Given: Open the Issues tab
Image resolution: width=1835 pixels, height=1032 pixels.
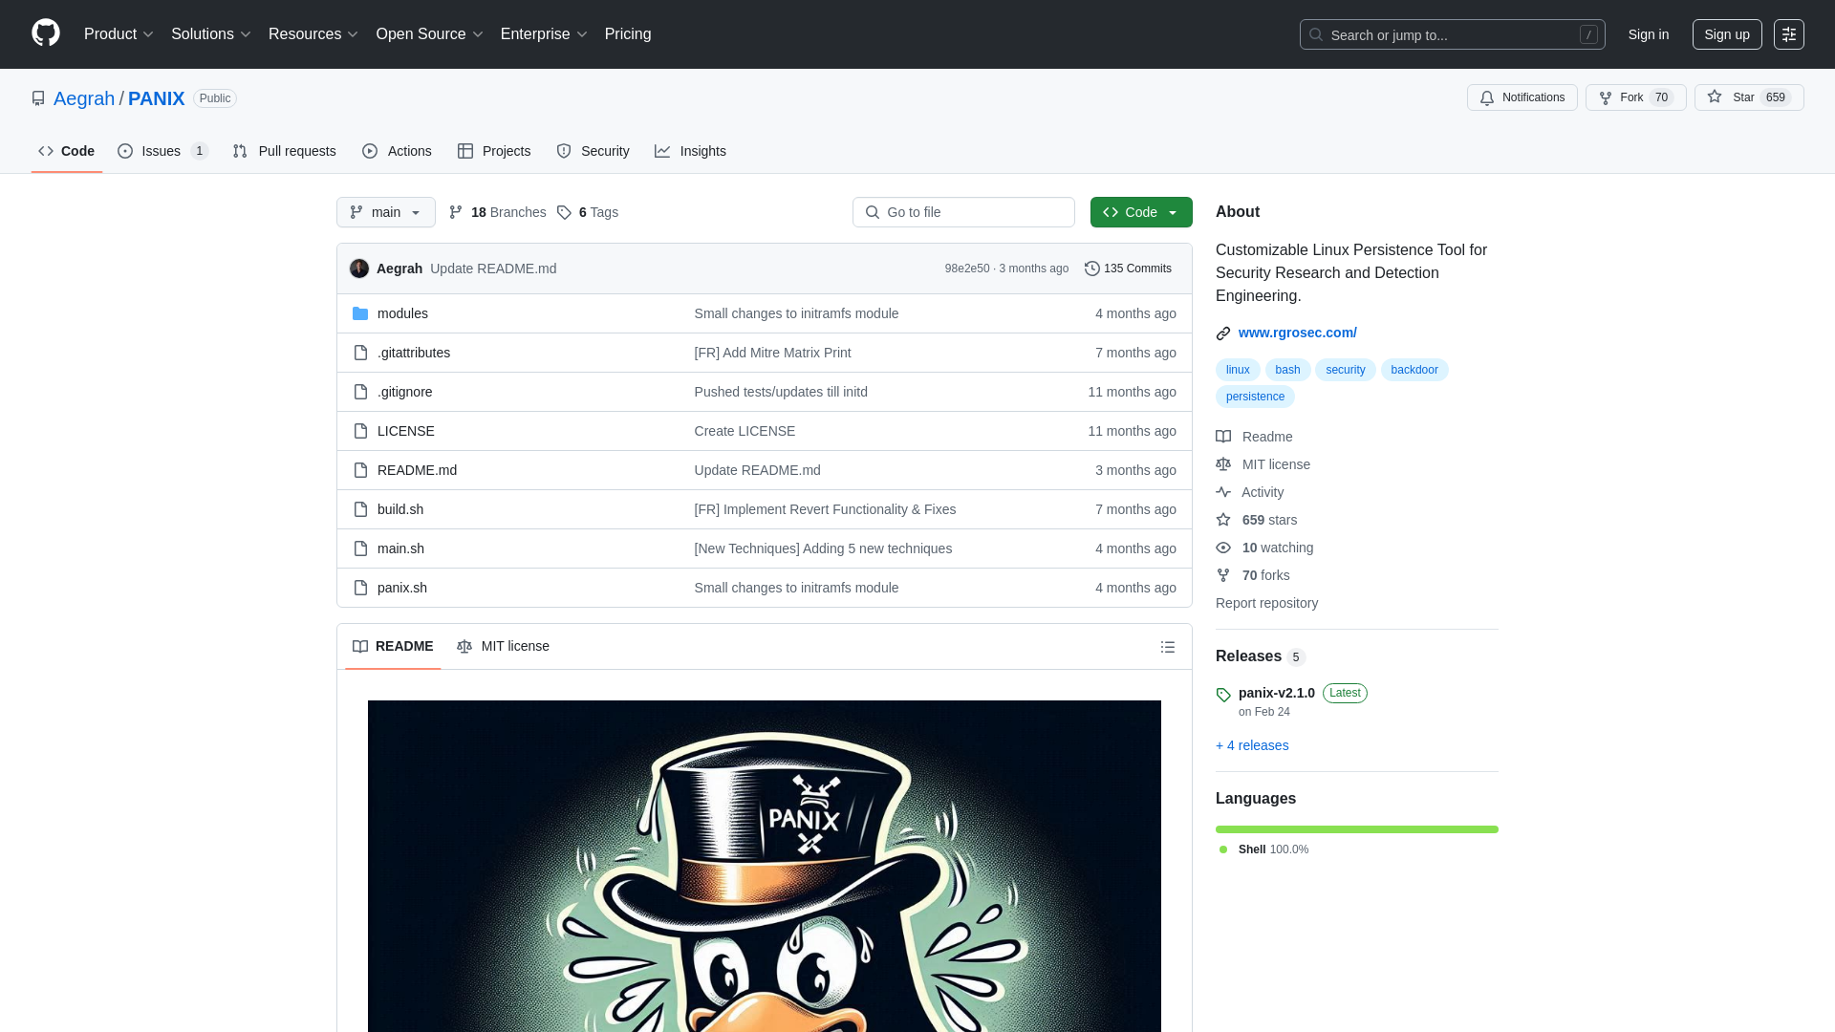Looking at the screenshot, I should click(x=163, y=151).
